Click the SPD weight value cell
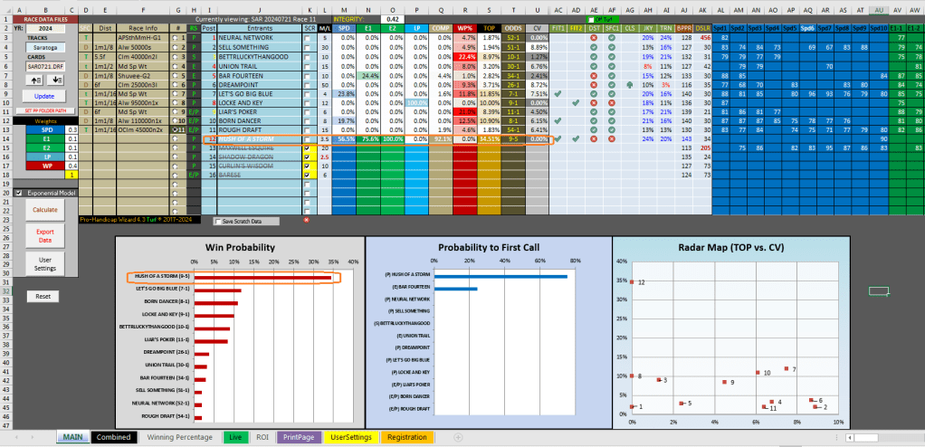 72,129
